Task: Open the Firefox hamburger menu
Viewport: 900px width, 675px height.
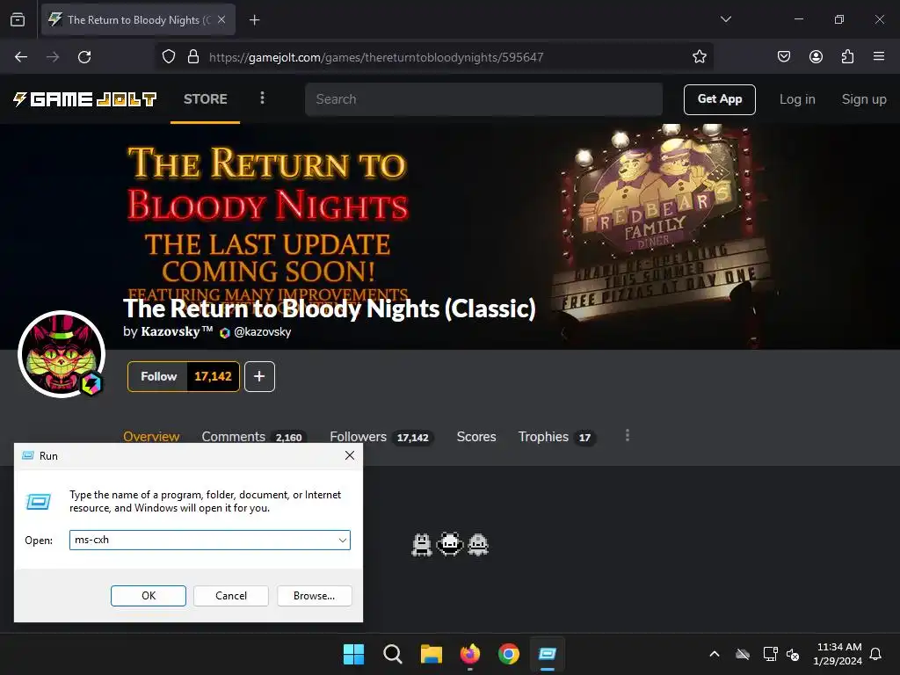Action: coord(879,56)
